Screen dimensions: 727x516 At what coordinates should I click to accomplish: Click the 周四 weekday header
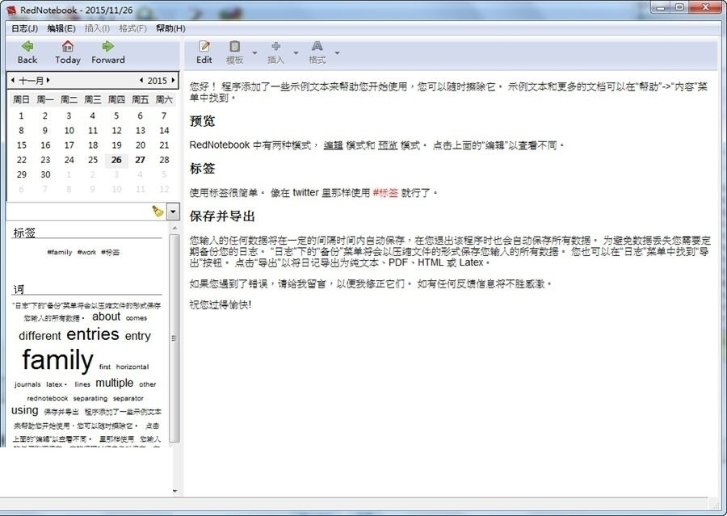[x=116, y=99]
